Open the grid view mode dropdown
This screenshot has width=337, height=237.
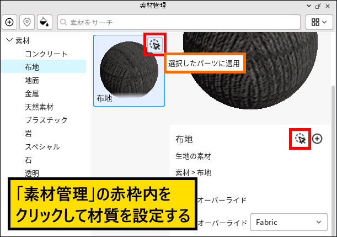pos(319,22)
